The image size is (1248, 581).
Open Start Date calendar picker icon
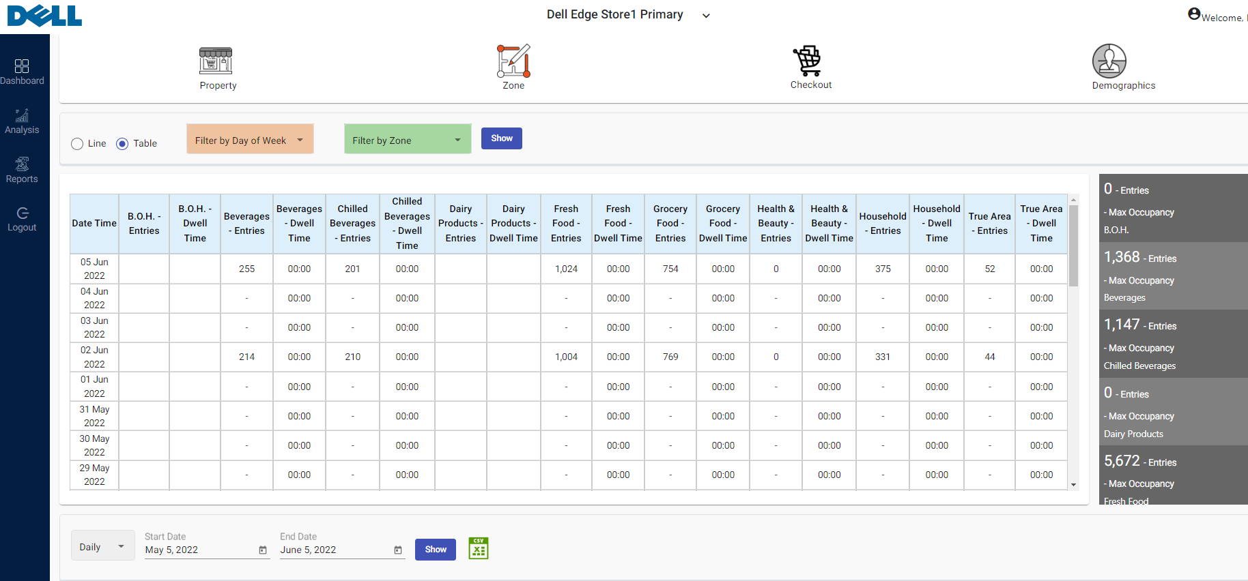(x=263, y=550)
